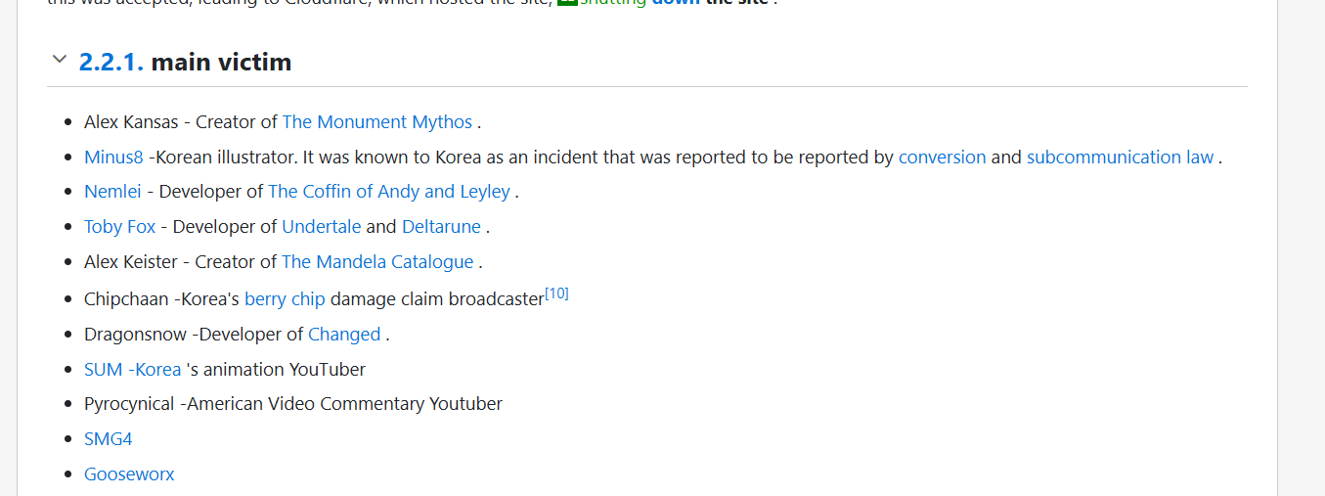
Task: Click the Pyrocynical list entry text
Action: click(x=293, y=404)
